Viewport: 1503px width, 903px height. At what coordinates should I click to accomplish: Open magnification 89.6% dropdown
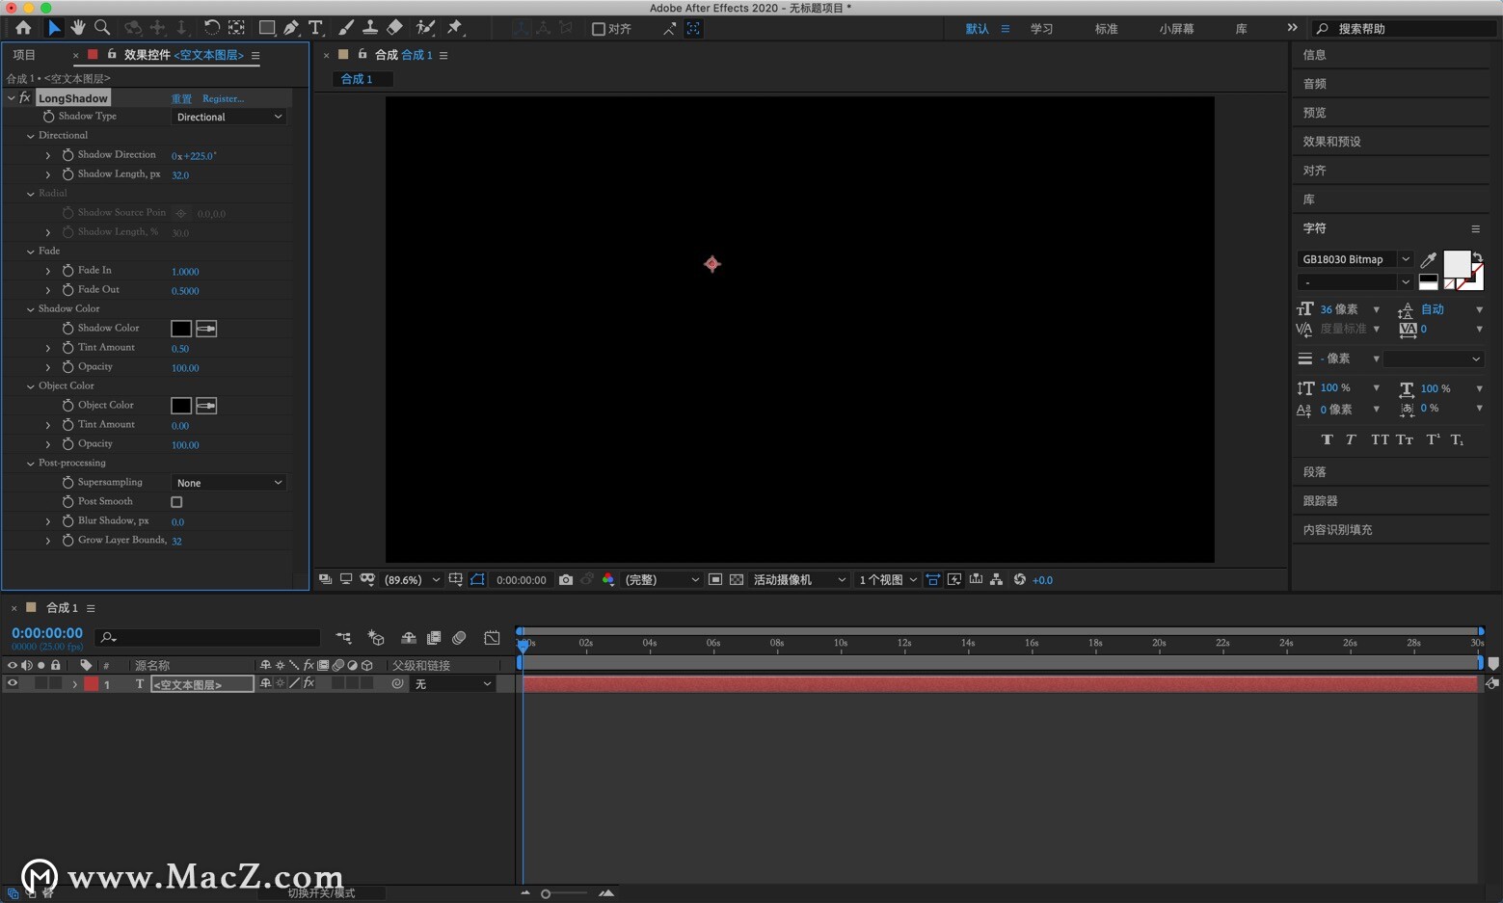point(412,579)
